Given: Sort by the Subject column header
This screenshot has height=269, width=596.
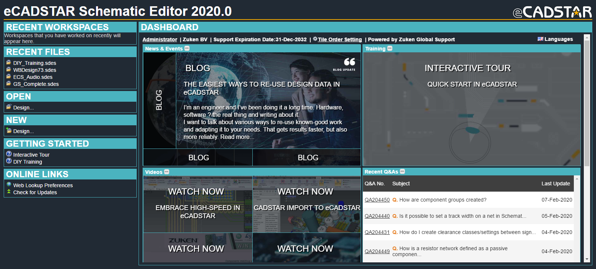Looking at the screenshot, I should coord(401,184).
